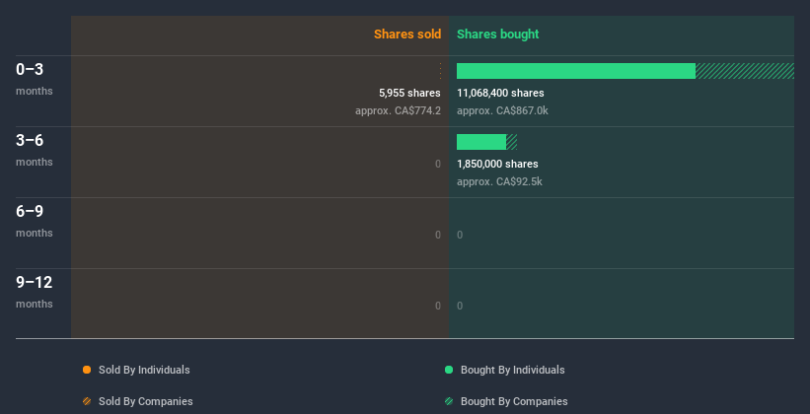The width and height of the screenshot is (810, 414).
Task: Click the Shares sold column header
Action: tap(407, 34)
